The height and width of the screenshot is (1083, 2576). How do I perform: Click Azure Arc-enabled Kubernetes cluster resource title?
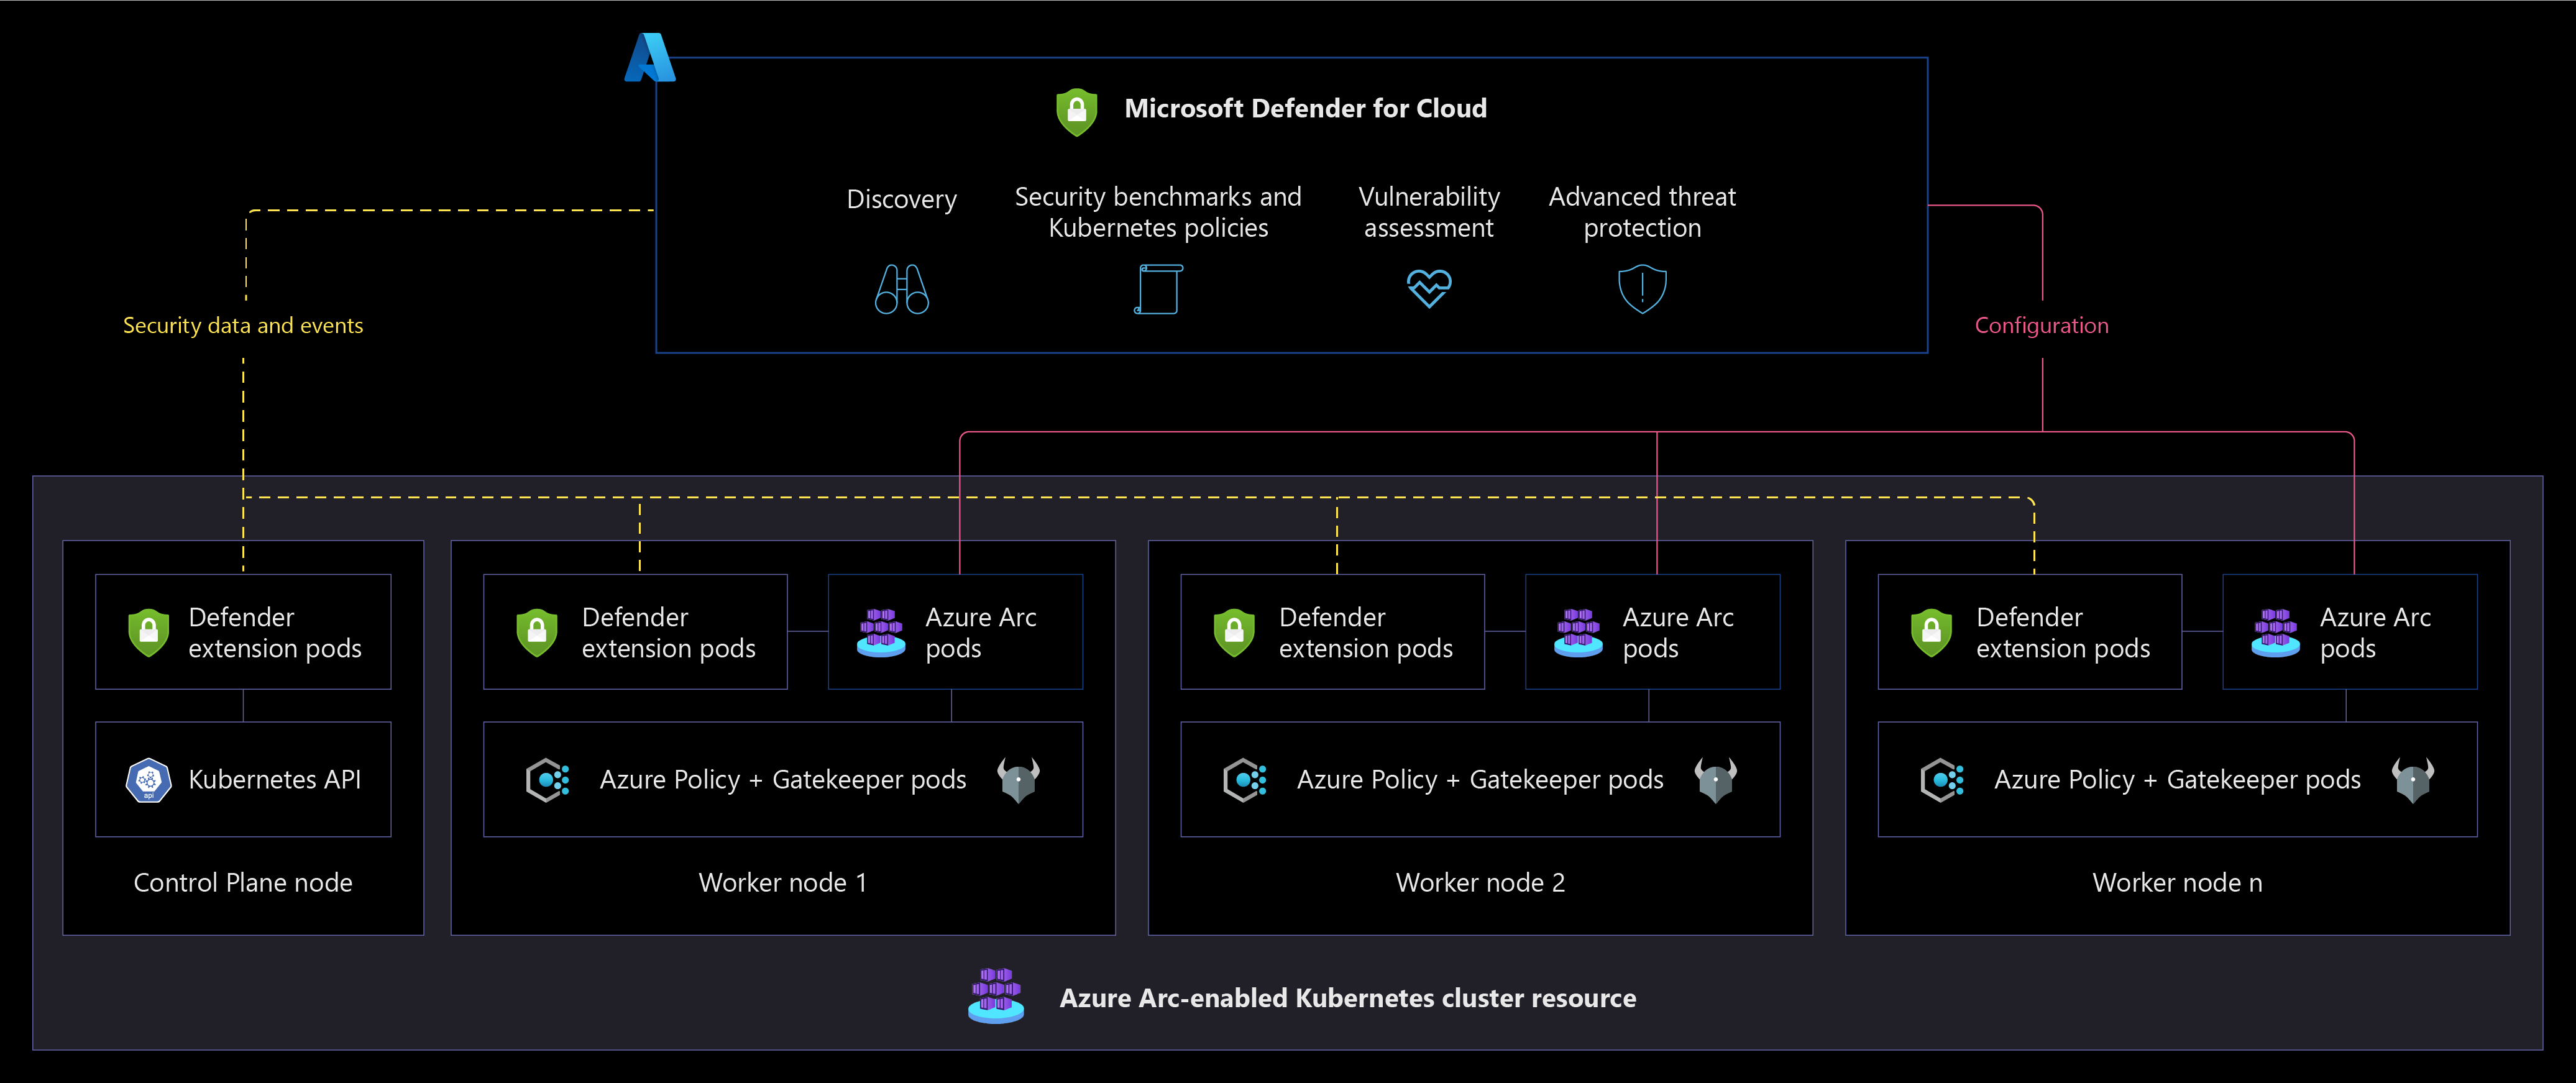pyautogui.click(x=1347, y=998)
